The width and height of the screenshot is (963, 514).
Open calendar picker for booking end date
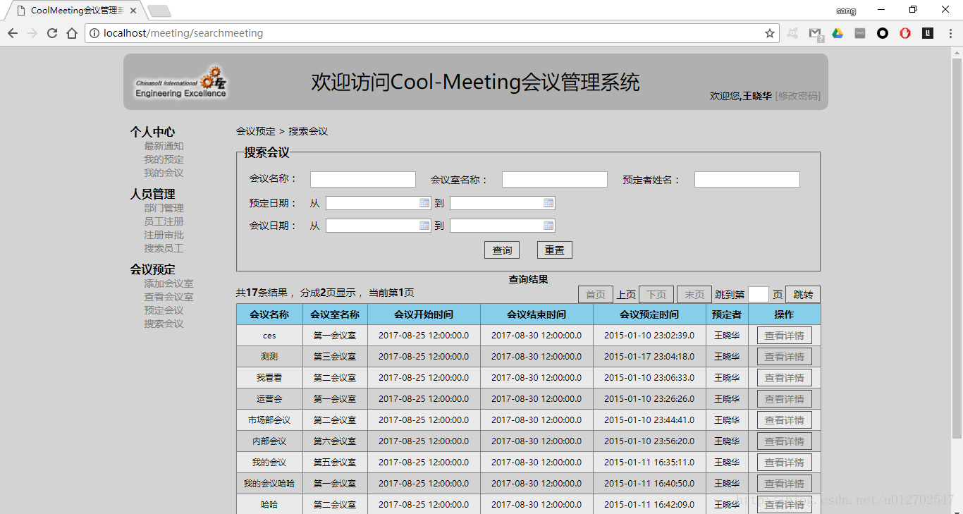pos(548,203)
